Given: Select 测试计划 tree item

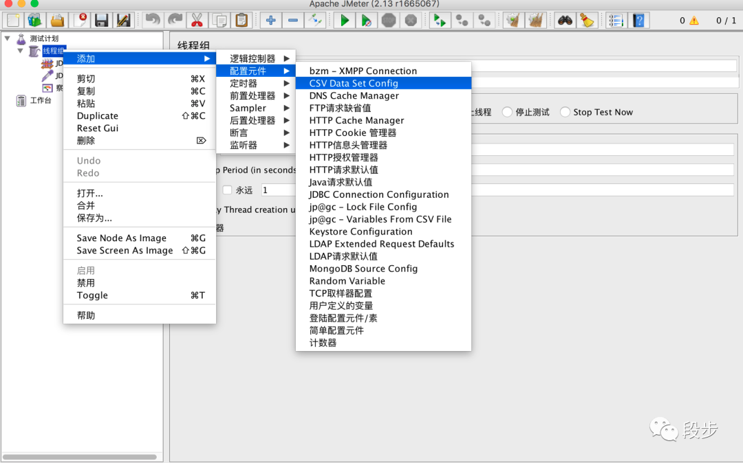Looking at the screenshot, I should pyautogui.click(x=43, y=38).
